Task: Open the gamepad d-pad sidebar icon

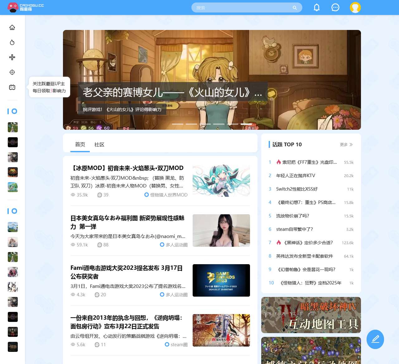Action: (12, 57)
